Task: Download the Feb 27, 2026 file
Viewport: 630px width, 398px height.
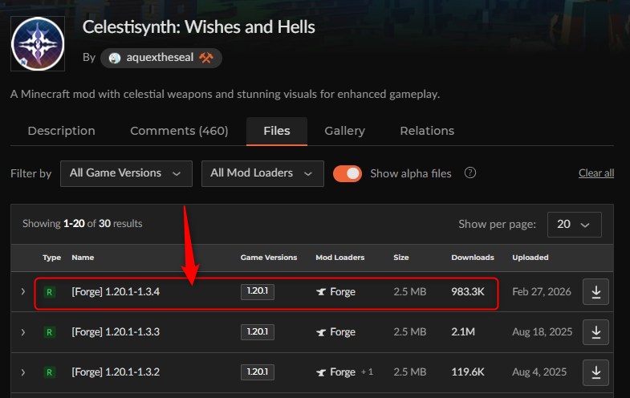Action: click(595, 292)
